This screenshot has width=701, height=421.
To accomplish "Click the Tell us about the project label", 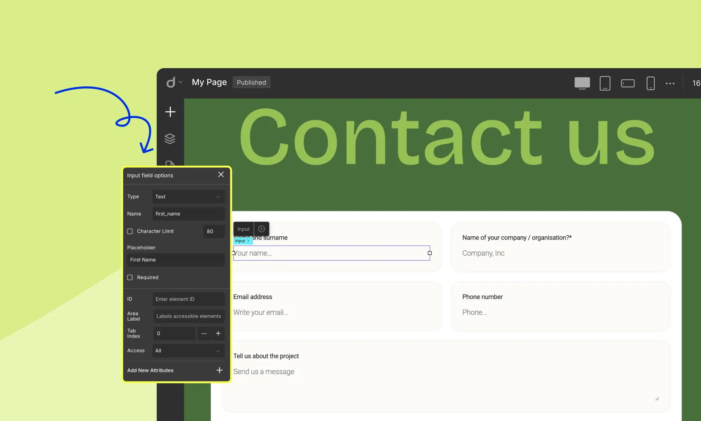I will pos(266,356).
